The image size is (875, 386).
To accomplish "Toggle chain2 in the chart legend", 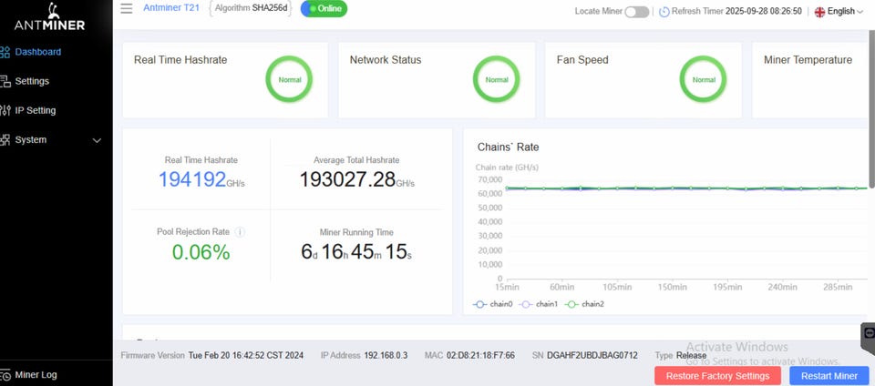I will 584,304.
